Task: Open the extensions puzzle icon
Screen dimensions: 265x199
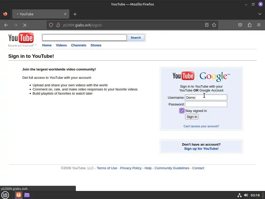Action: tap(249, 25)
